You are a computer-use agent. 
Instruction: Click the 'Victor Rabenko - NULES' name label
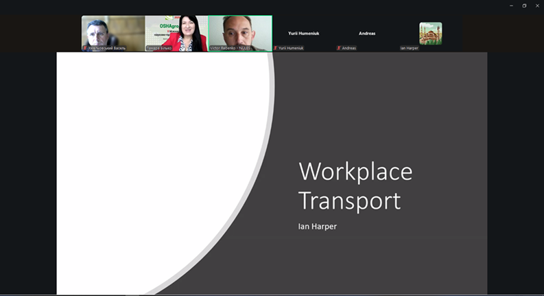coord(230,48)
